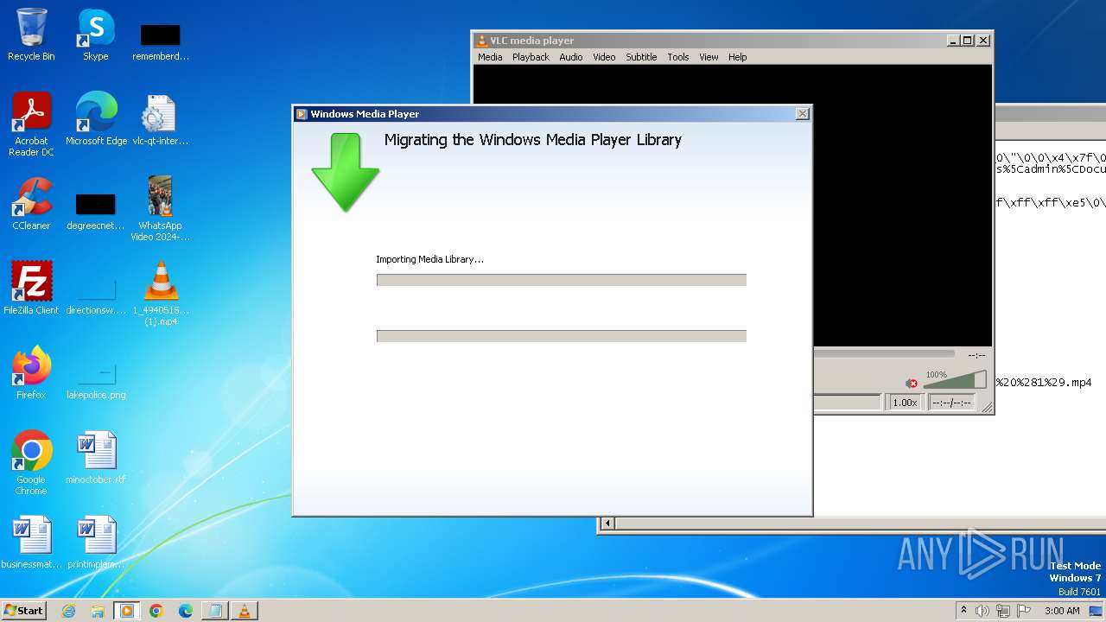
Task: Click the 3:00 AM taskbar clock
Action: (x=1062, y=611)
